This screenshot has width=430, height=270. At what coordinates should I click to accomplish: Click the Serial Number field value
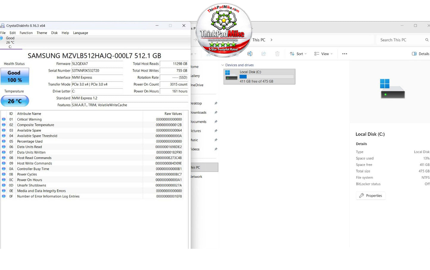(x=97, y=70)
